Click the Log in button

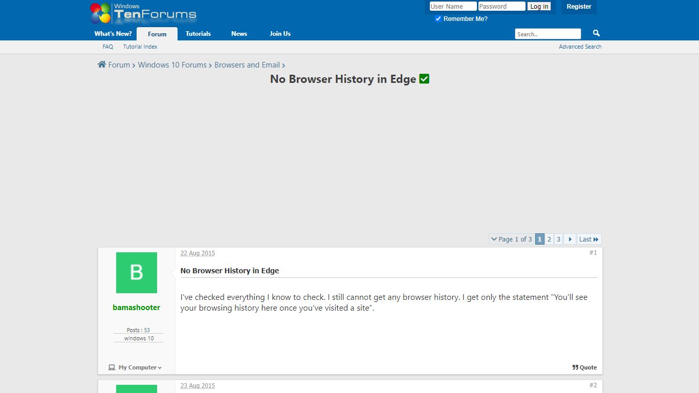(x=539, y=7)
